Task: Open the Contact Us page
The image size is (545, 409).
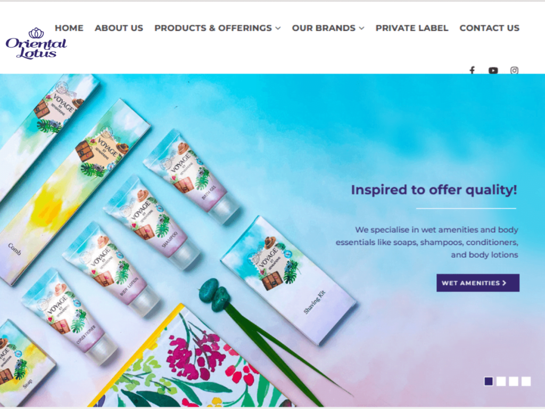Action: (x=490, y=28)
